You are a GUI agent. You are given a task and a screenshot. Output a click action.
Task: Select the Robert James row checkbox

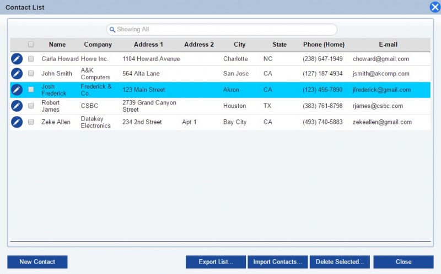pyautogui.click(x=31, y=106)
